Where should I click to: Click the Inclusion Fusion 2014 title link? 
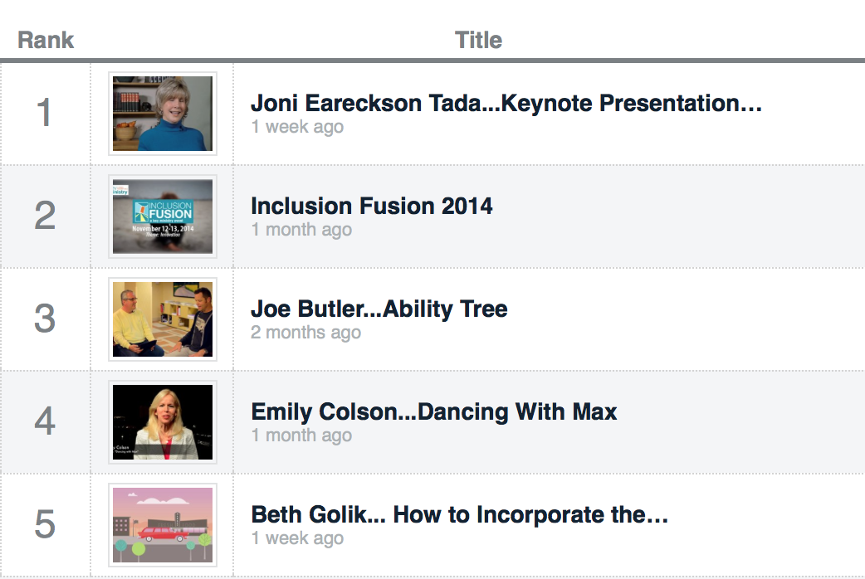pos(371,206)
